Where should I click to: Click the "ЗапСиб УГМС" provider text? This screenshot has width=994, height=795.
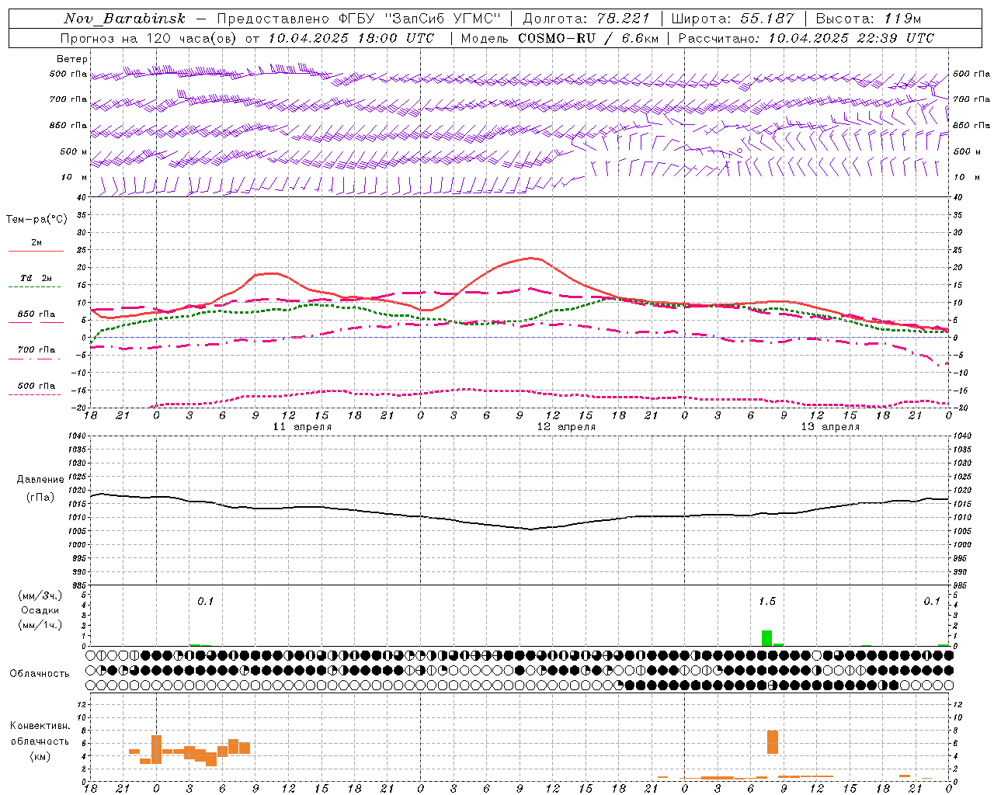click(x=444, y=19)
